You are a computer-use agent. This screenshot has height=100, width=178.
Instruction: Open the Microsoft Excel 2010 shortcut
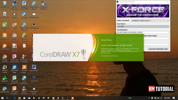(14, 80)
